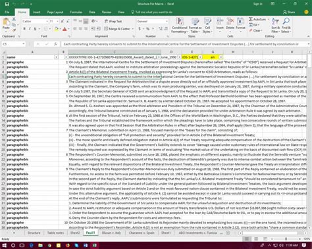Click the zoom slider in status bar
The height and width of the screenshot is (249, 312).
pyautogui.click(x=286, y=239)
